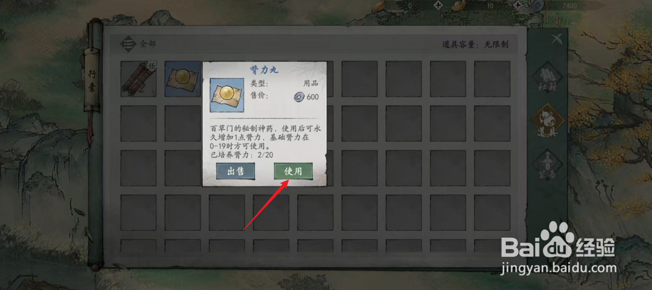Click the gold ingot currency icon
The height and width of the screenshot is (290, 652).
[x=458, y=5]
